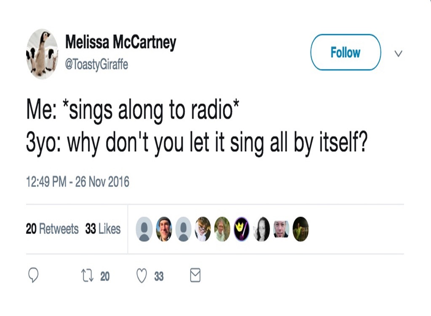This screenshot has width=431, height=316.
Task: Click the green-shirt elderly liker avatar thumbnail
Action: 221,229
